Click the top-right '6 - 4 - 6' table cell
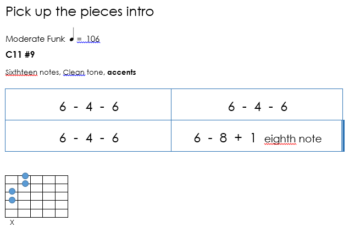 [x=258, y=107]
